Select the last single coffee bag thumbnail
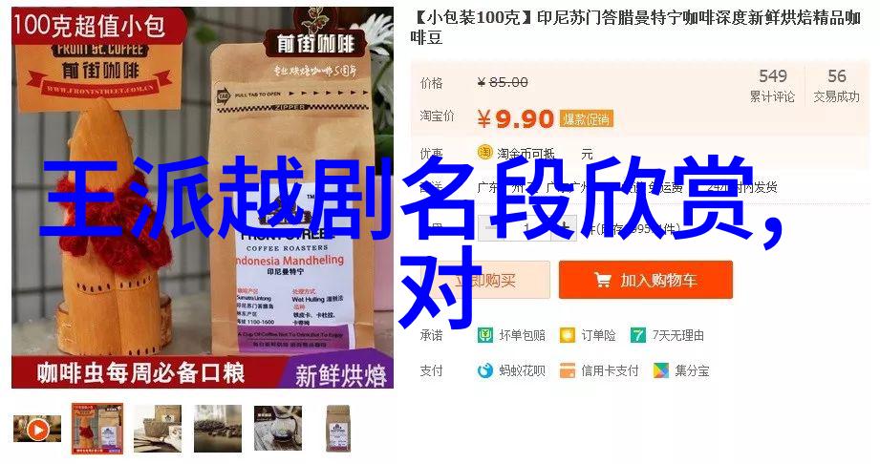Viewport: 880px width, 464px height. pos(338,429)
